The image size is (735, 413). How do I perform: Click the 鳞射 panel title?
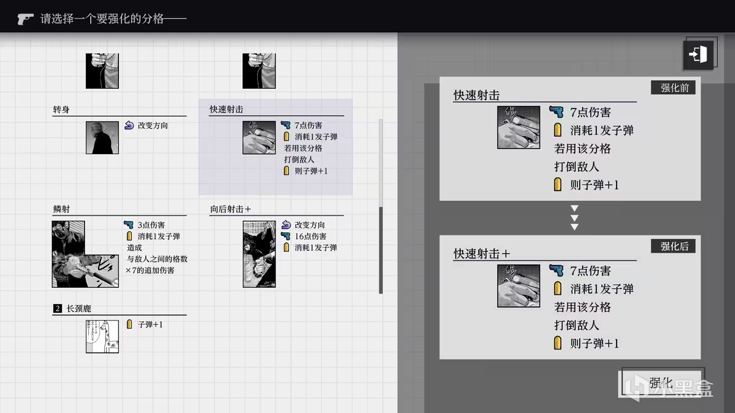(x=62, y=209)
